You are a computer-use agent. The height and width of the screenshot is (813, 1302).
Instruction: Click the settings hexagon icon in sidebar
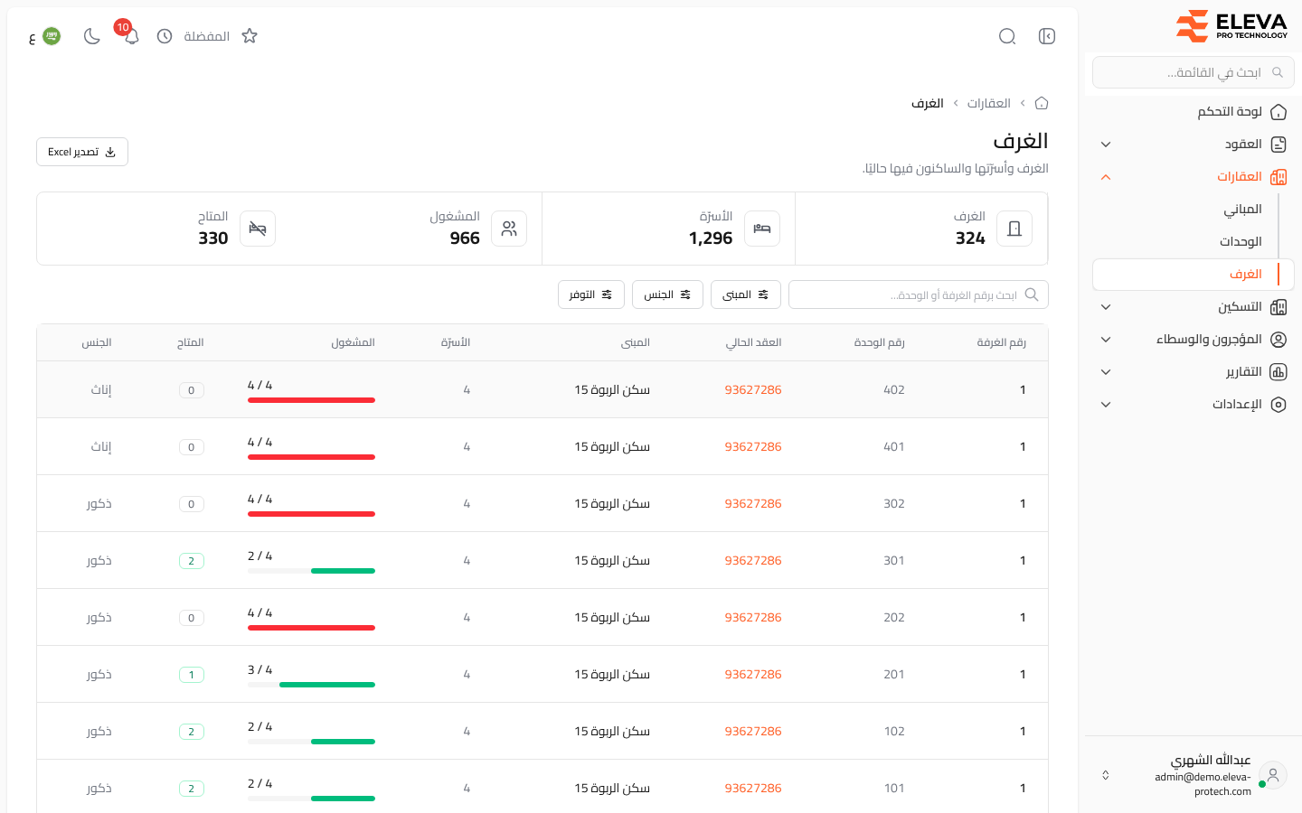pyautogui.click(x=1278, y=405)
